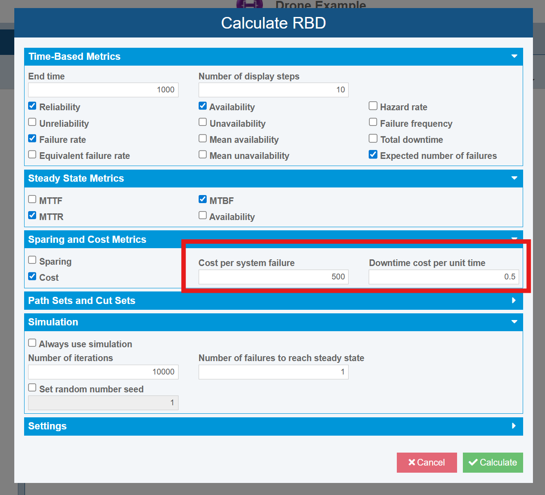Expand the Path Sets and Cut Sets section
The height and width of the screenshot is (495, 545).
[x=514, y=300]
